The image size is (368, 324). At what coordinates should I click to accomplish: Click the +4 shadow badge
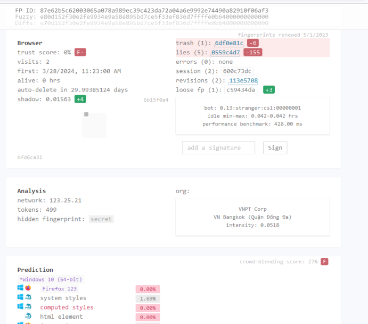click(80, 99)
